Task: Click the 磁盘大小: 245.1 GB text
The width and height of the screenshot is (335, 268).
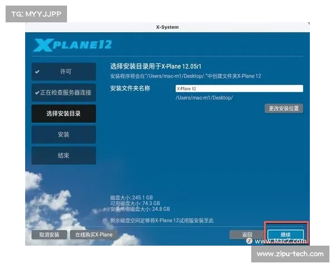Action: [131, 197]
